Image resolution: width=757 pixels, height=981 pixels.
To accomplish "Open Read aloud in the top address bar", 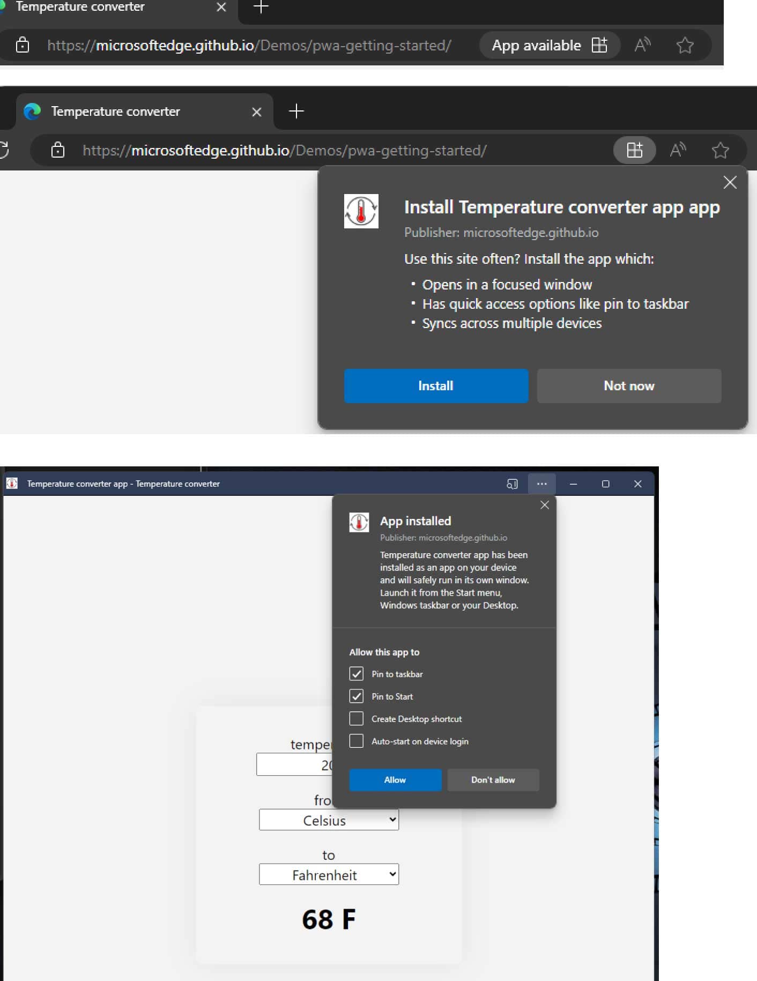I will click(x=642, y=45).
